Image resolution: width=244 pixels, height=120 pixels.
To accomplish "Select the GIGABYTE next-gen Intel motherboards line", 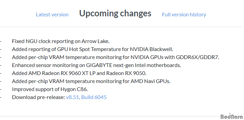I will click(96, 65).
